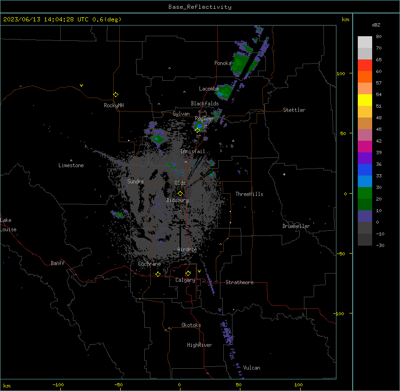Click the Cochrane city label
This screenshot has width=400, height=391.
(x=149, y=264)
